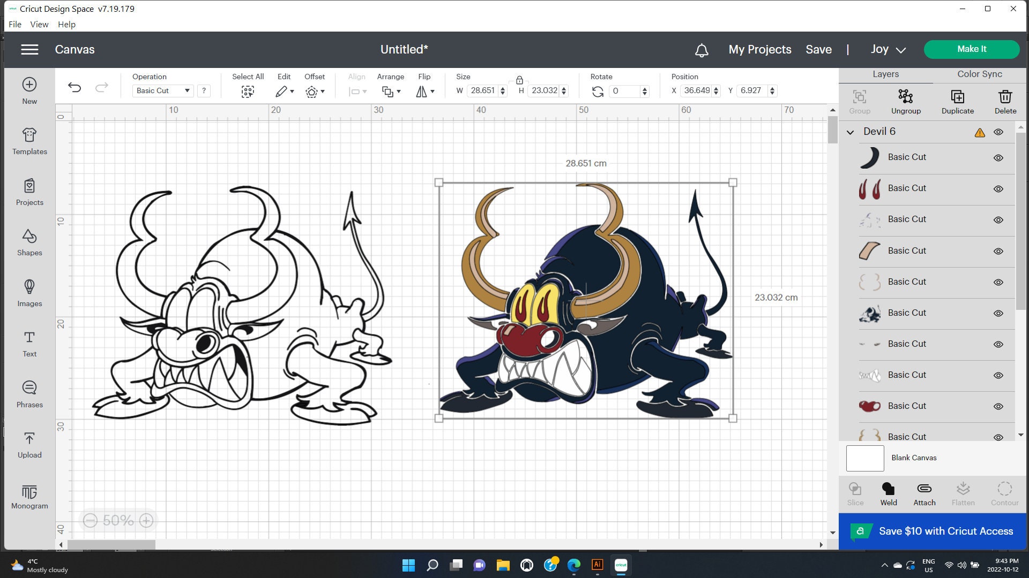Open the Operation Basic Cut dropdown
Viewport: 1029px width, 578px height.
[x=163, y=91]
